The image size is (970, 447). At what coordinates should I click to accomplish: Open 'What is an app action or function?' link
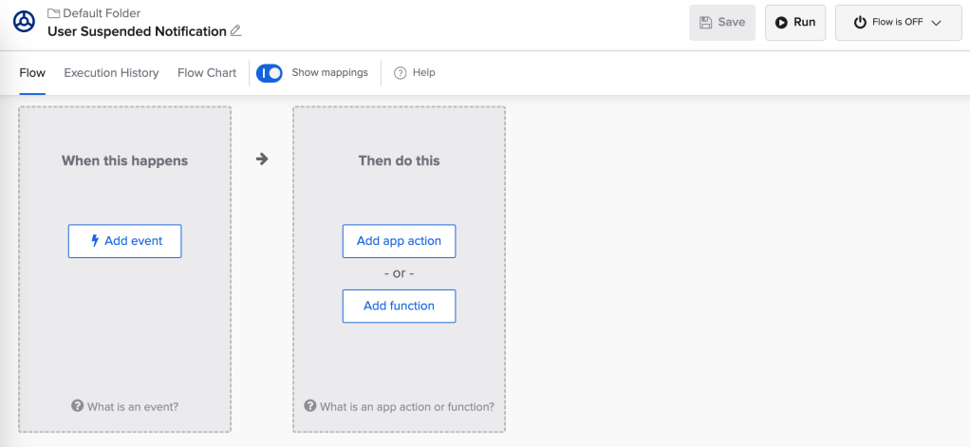pos(406,406)
